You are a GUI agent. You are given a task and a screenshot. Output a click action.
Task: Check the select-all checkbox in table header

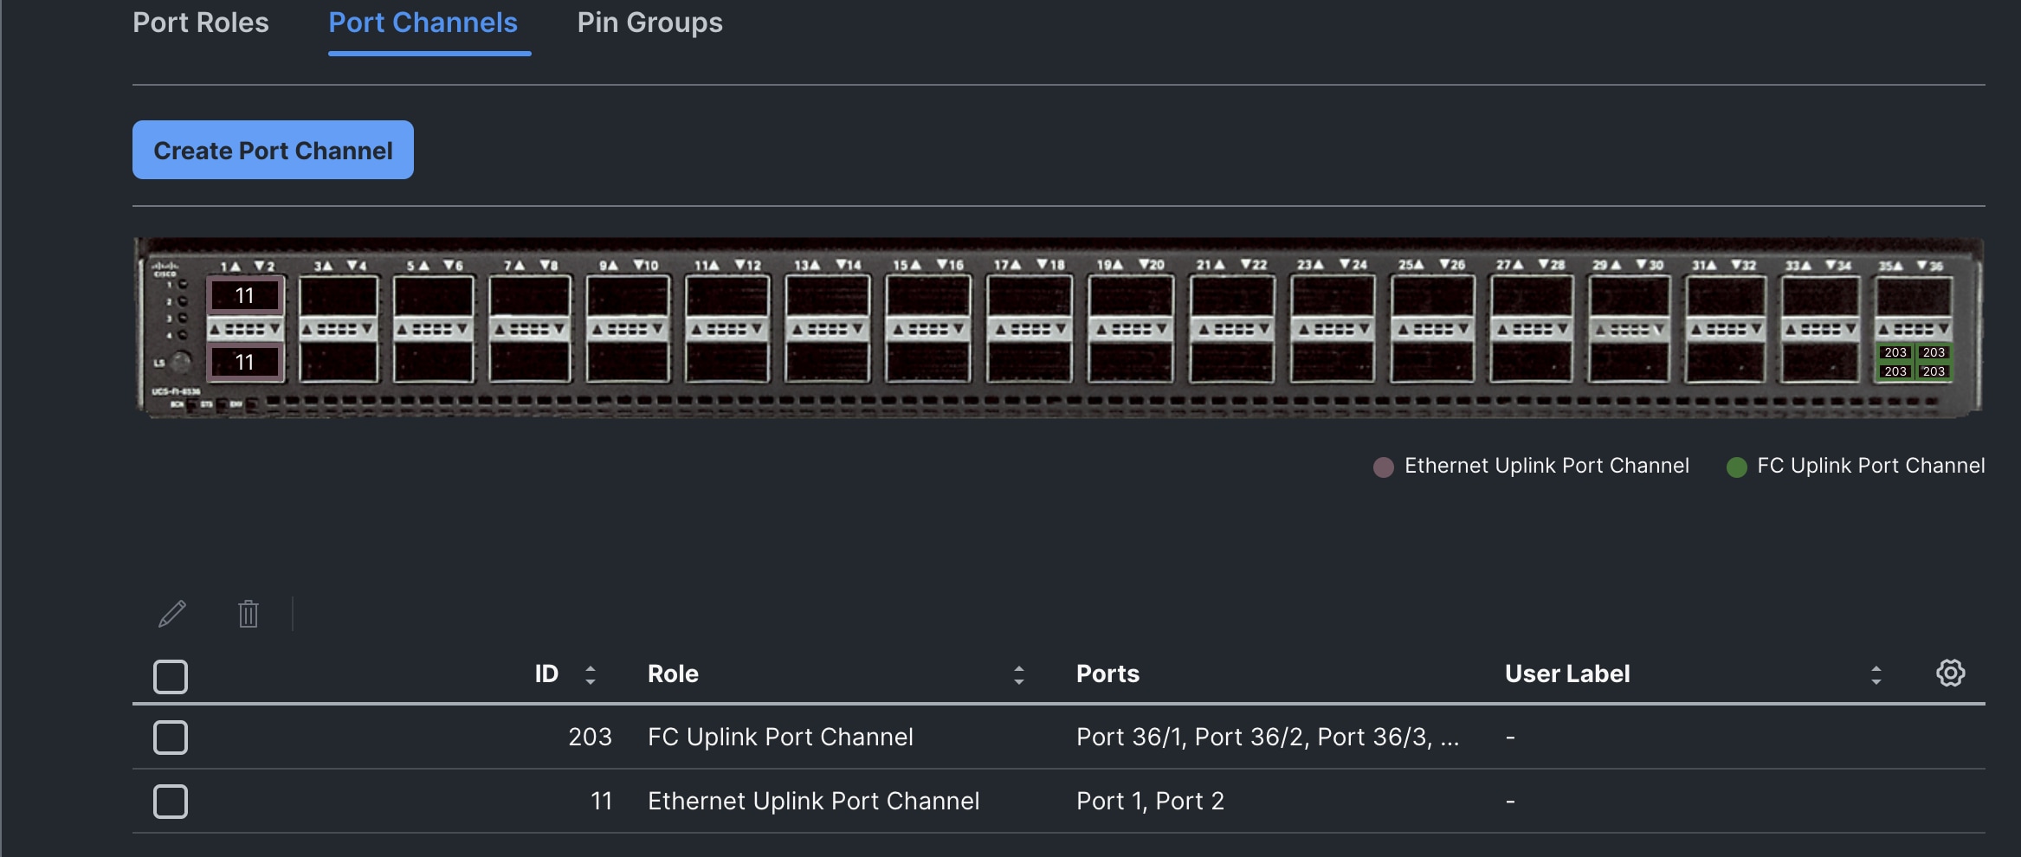coord(170,676)
